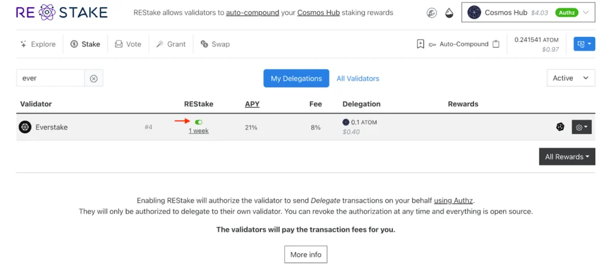Follow the 'using Authz' link
The height and width of the screenshot is (267, 609).
point(454,200)
